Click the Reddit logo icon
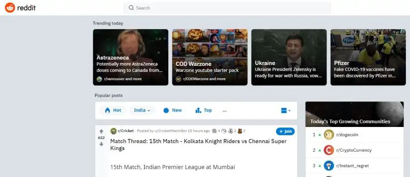 tap(10, 8)
